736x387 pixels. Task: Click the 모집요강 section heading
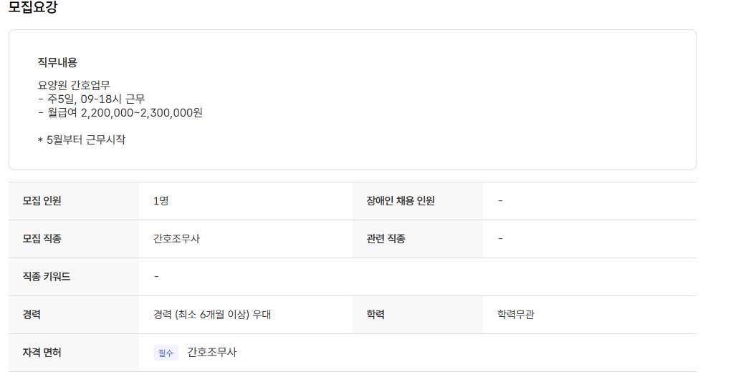coord(32,8)
